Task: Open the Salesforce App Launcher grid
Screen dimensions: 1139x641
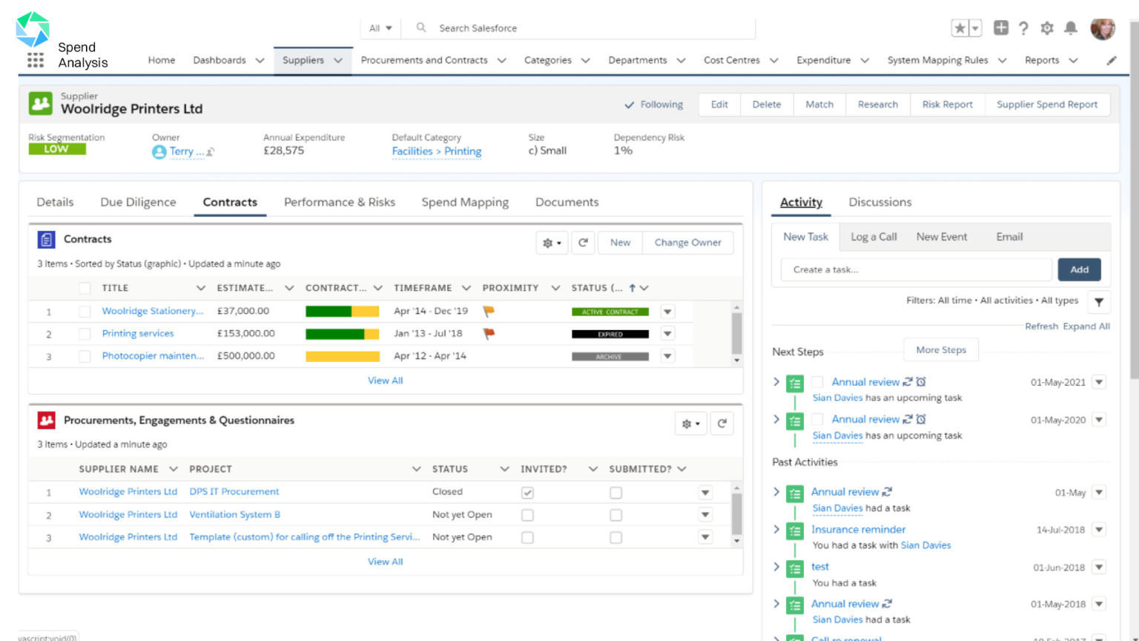Action: (35, 60)
